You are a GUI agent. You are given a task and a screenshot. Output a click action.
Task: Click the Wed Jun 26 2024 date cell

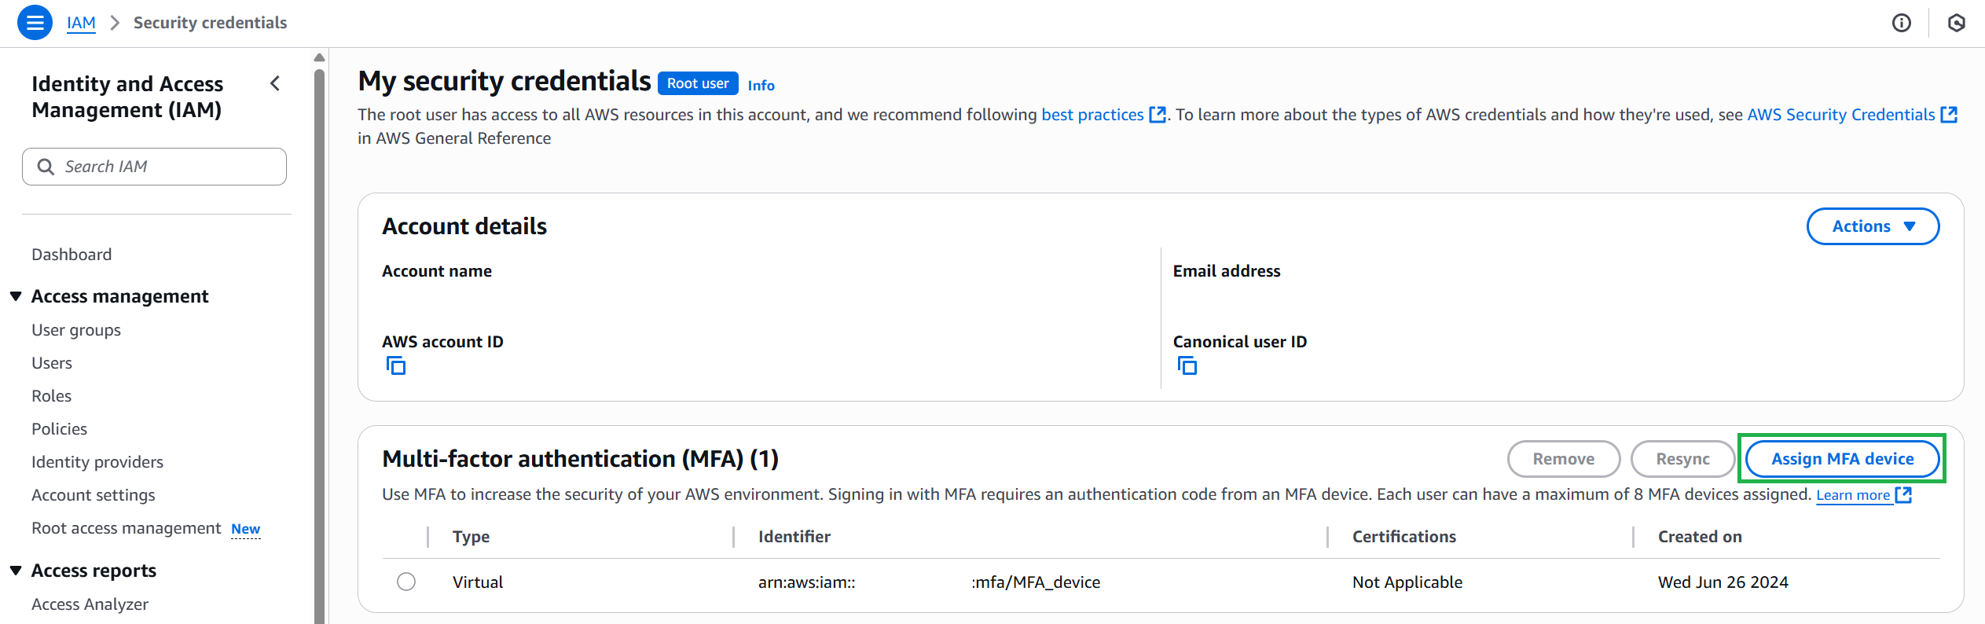tap(1723, 582)
